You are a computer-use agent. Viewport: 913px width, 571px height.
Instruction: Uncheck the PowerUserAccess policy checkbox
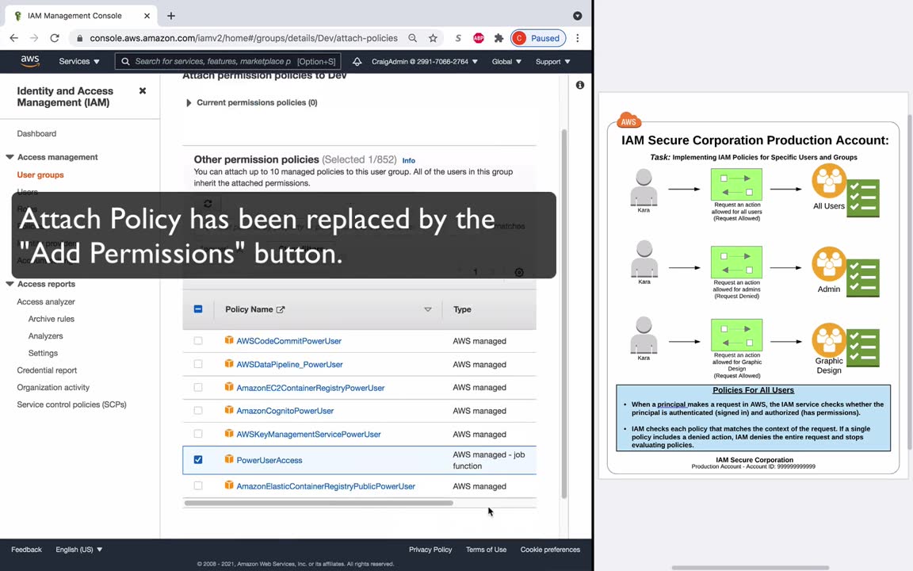click(198, 460)
